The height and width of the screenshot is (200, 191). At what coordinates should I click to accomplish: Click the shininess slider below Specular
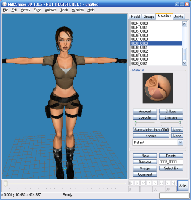[x=145, y=123]
